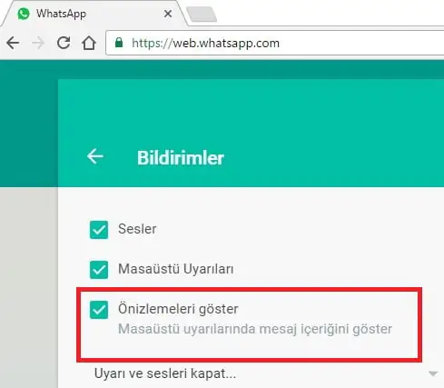The width and height of the screenshot is (444, 388).
Task: Click the WhatsApp favicon in the tab
Action: (x=24, y=14)
